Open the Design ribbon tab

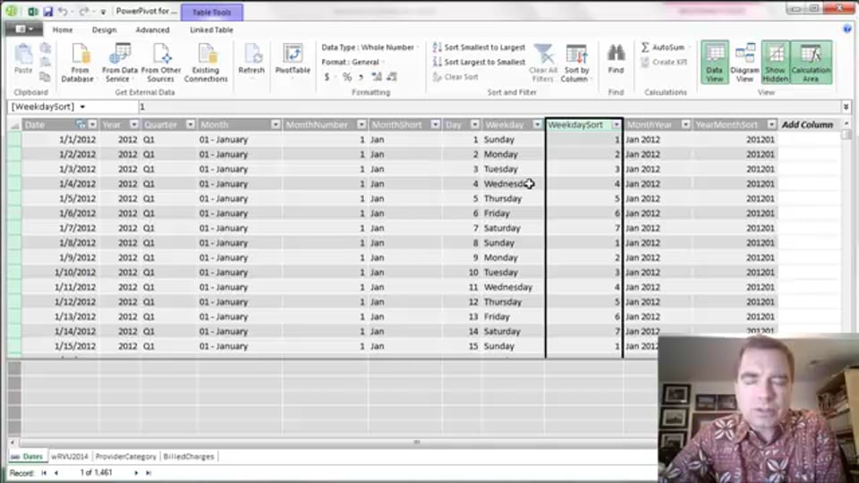point(104,30)
